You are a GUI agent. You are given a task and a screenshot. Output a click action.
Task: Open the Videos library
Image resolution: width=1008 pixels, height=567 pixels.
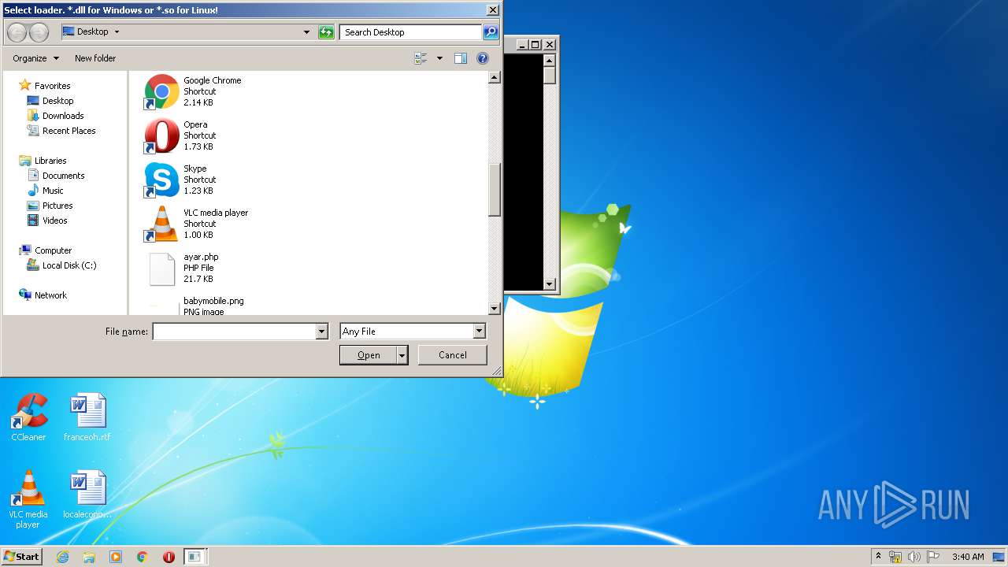[54, 220]
